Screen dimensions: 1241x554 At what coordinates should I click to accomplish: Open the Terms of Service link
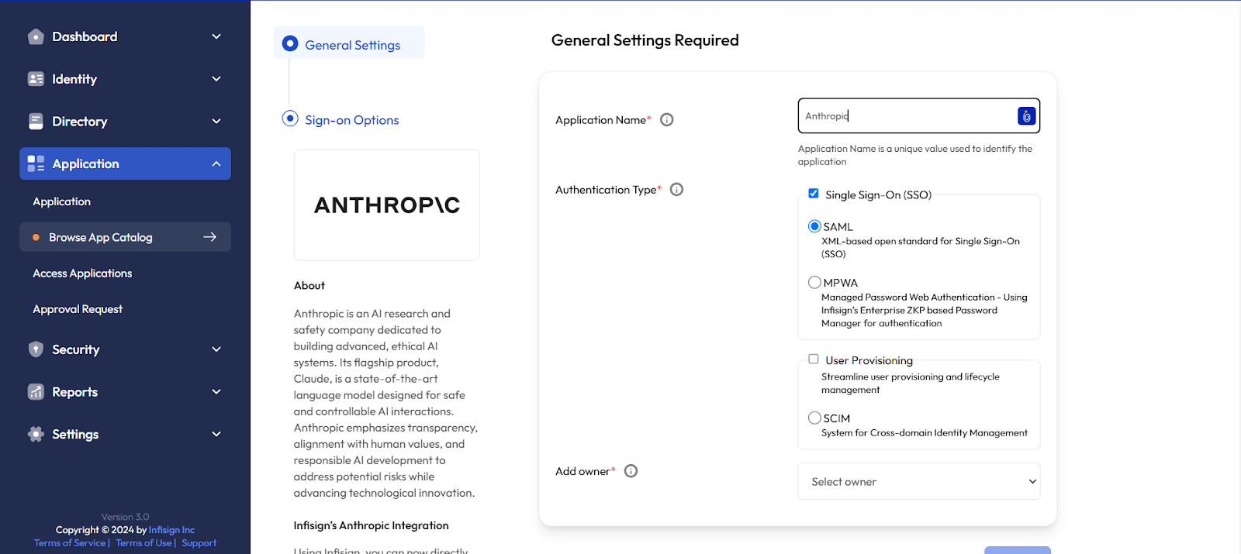[70, 543]
